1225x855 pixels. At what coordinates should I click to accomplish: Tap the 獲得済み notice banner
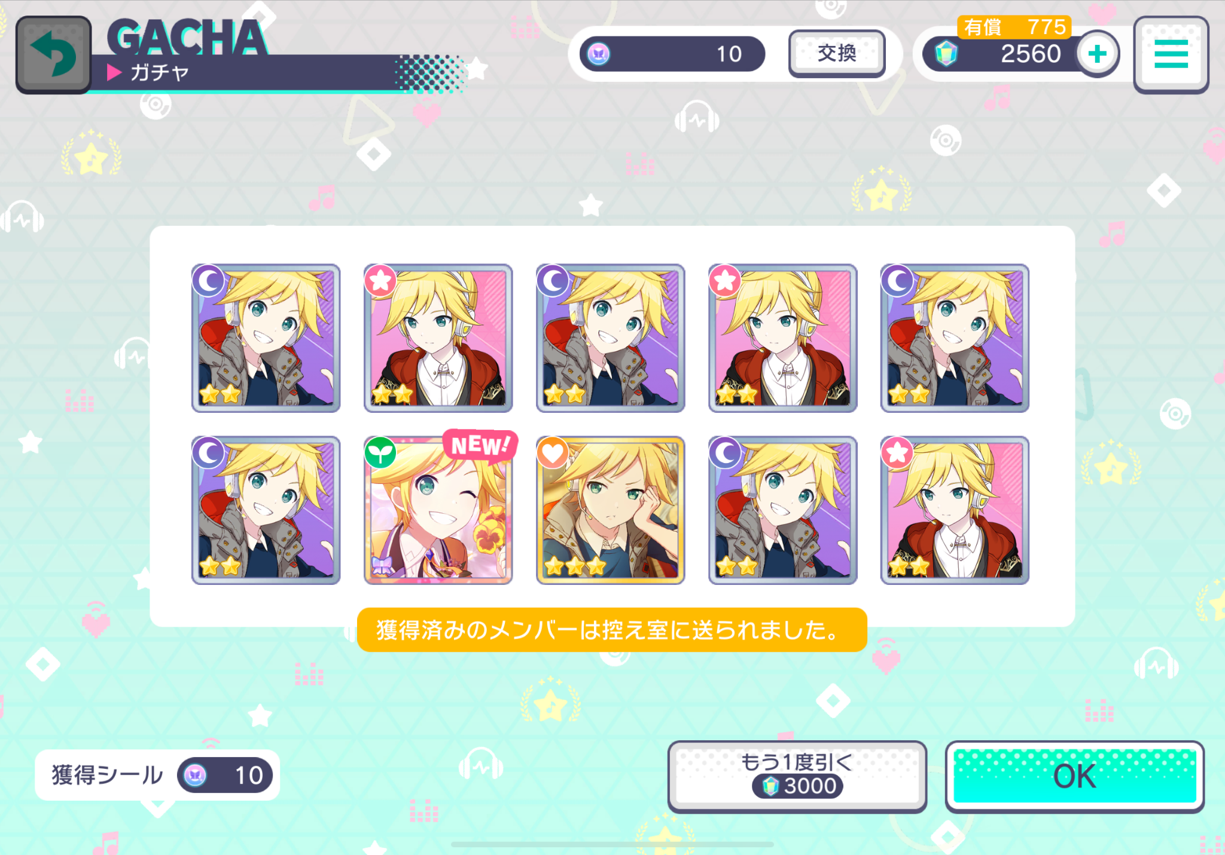612,630
